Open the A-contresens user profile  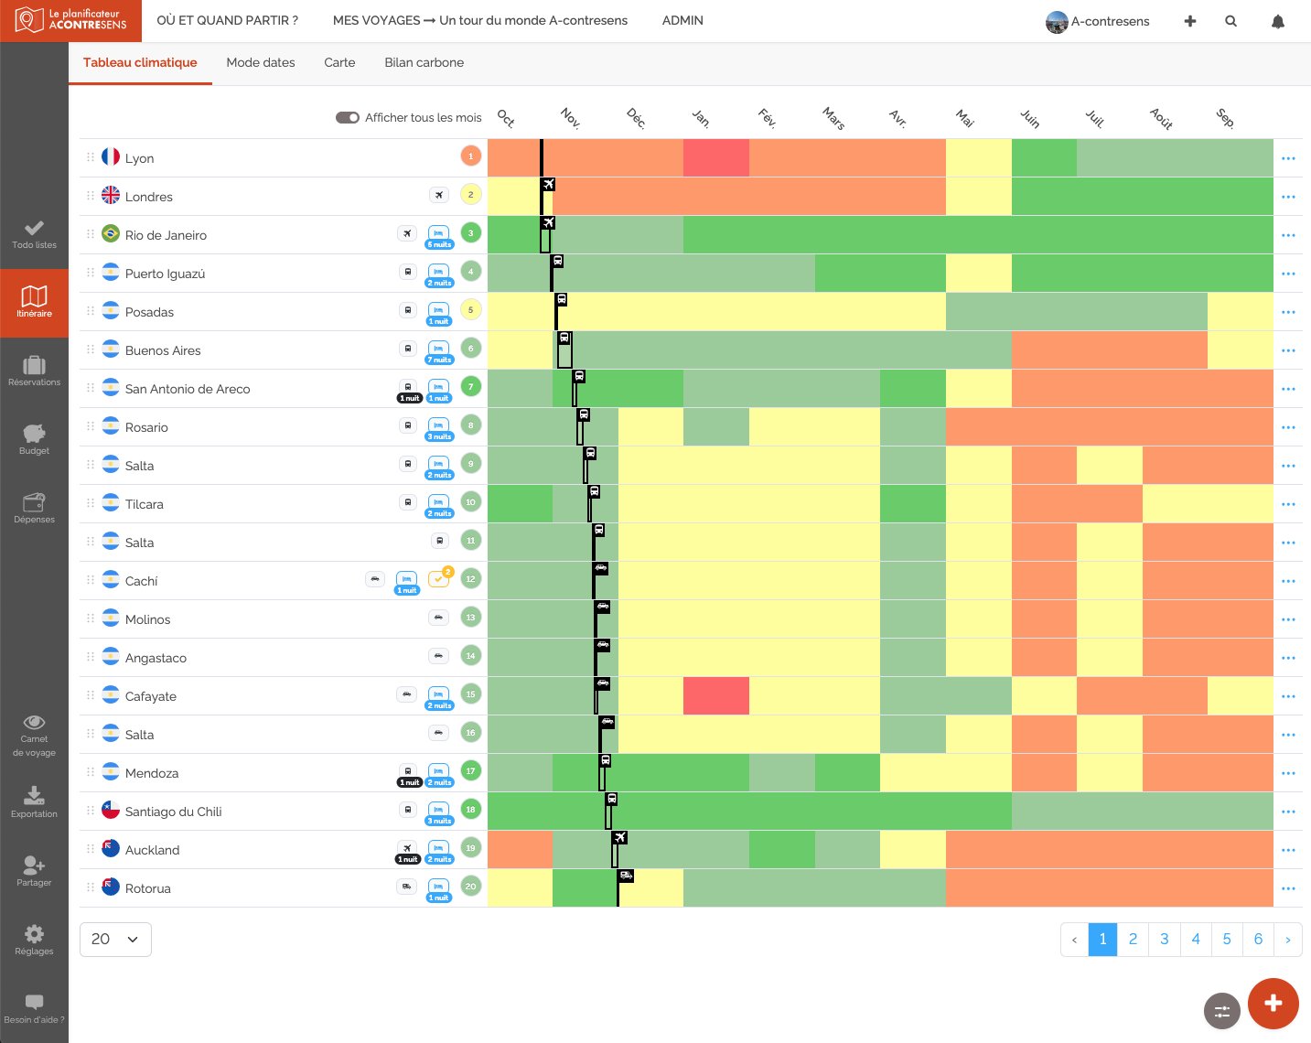pyautogui.click(x=1098, y=21)
